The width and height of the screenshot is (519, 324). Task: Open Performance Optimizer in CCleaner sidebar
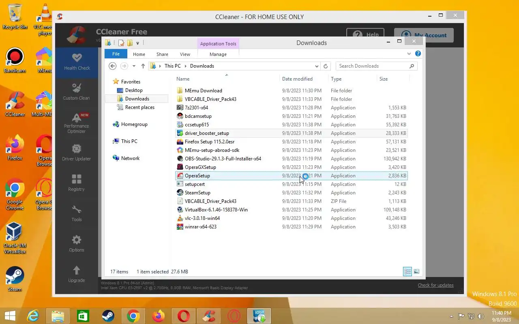pos(77,123)
